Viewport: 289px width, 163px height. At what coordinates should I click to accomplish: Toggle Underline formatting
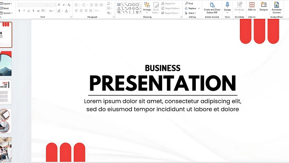pos(29,11)
